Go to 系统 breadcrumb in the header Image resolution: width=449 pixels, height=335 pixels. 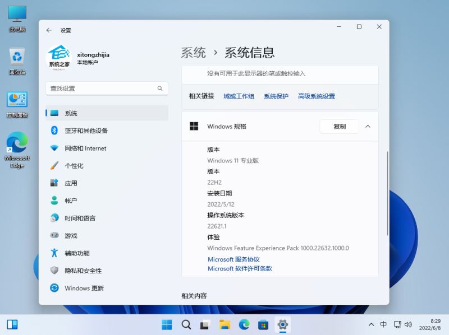click(194, 53)
